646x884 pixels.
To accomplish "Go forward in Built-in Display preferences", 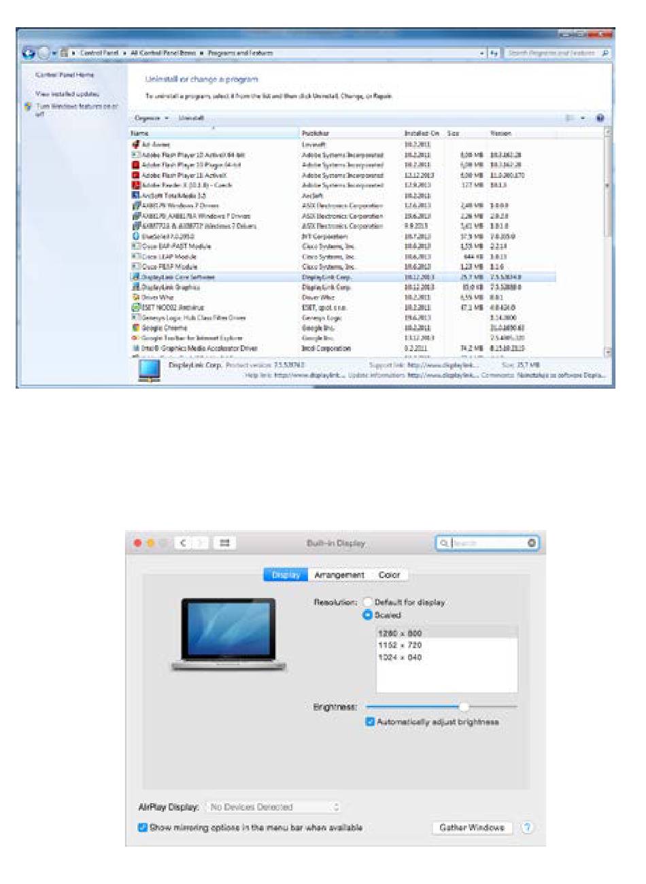I will pos(200,543).
